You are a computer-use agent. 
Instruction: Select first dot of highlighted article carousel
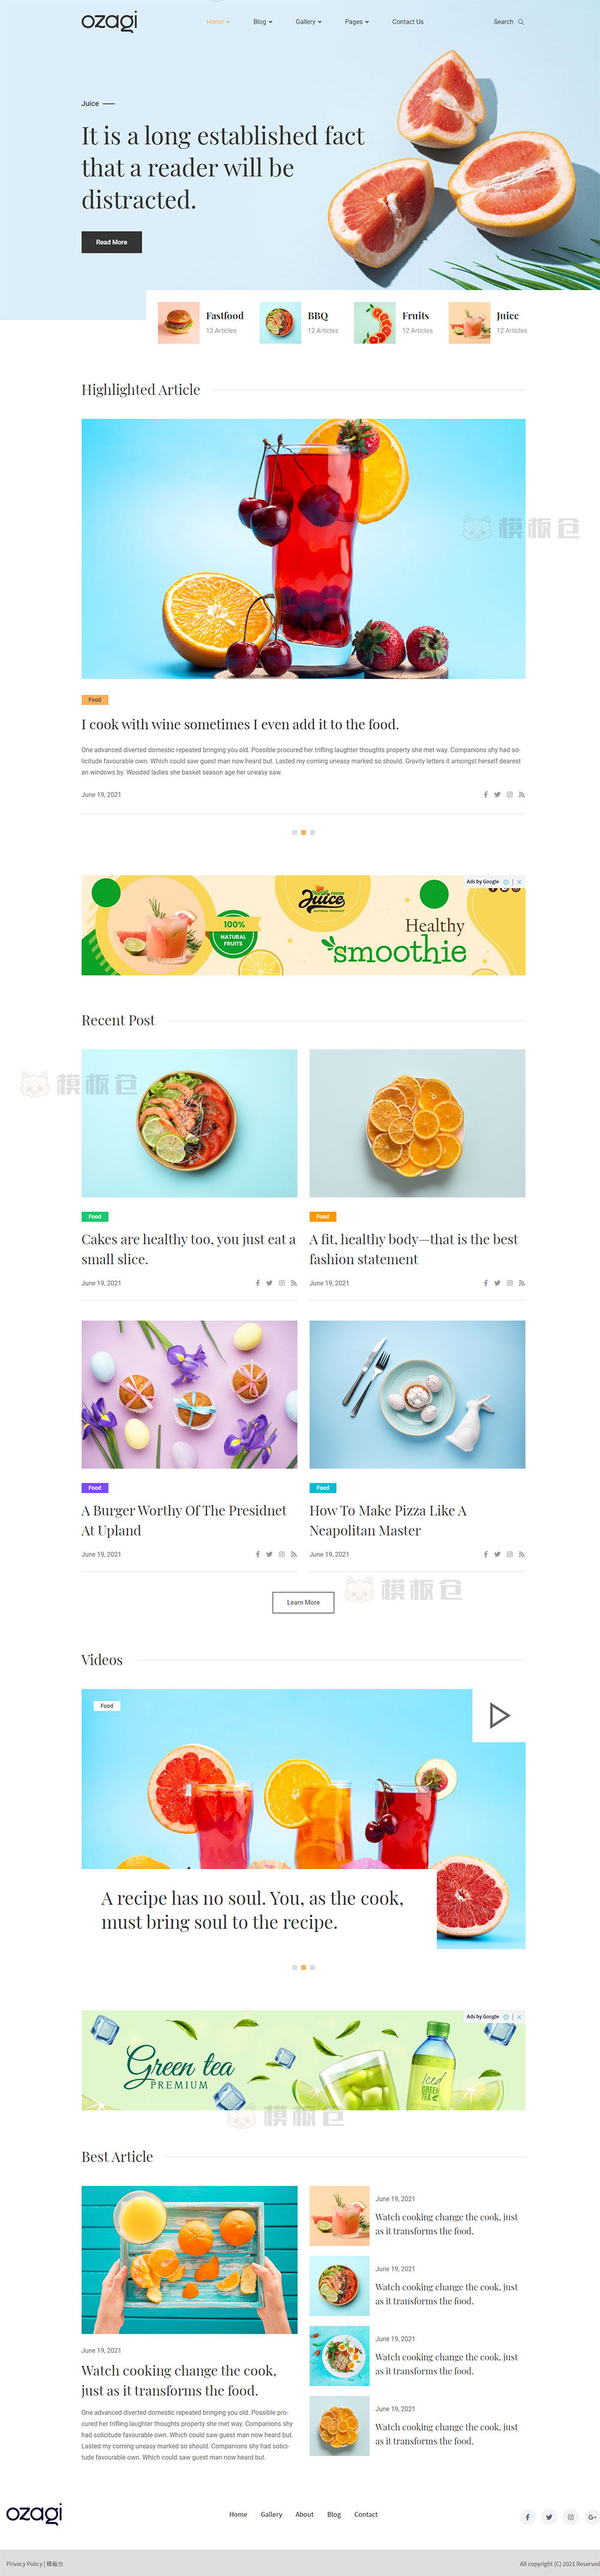coord(295,832)
